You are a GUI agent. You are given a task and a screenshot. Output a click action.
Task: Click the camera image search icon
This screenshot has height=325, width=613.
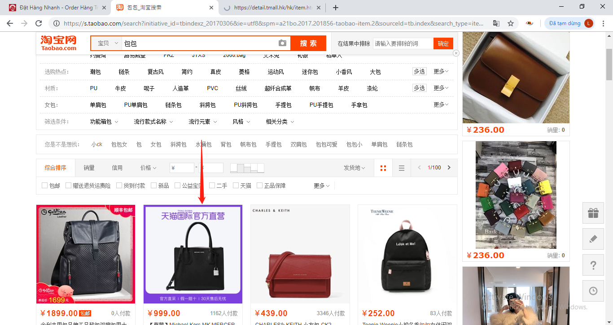[282, 43]
